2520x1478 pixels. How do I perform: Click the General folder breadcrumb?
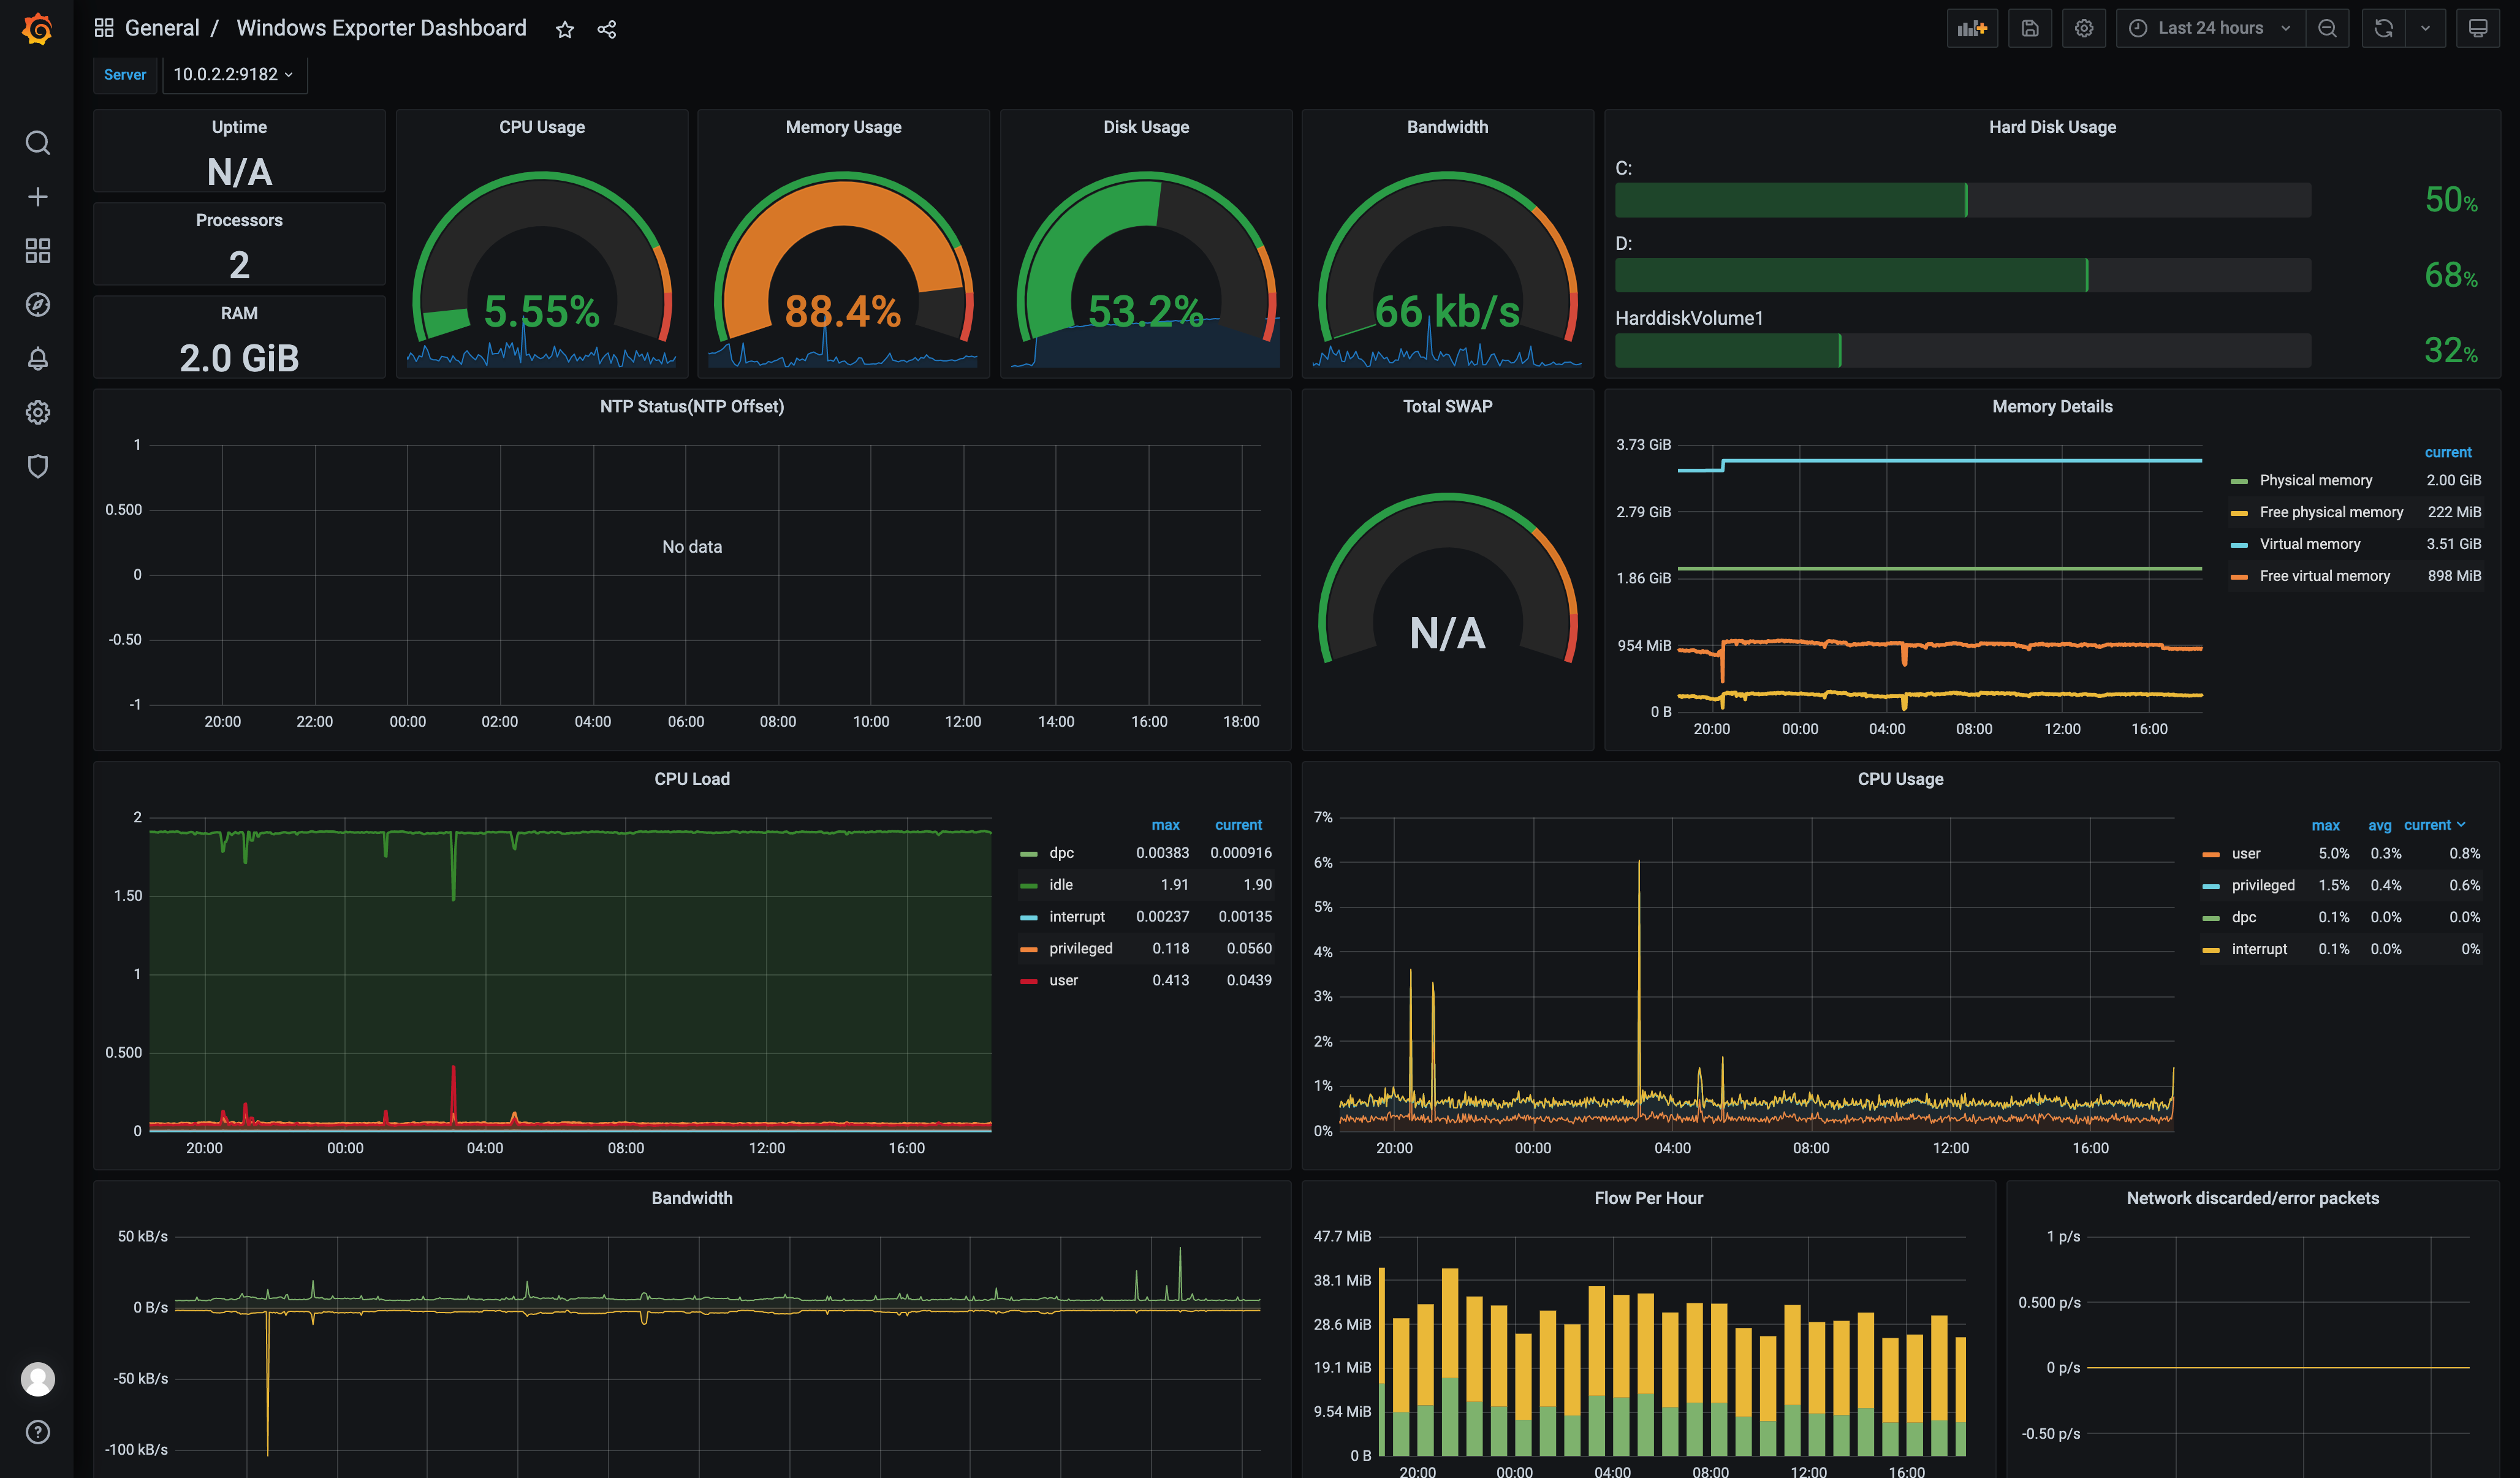click(x=162, y=28)
